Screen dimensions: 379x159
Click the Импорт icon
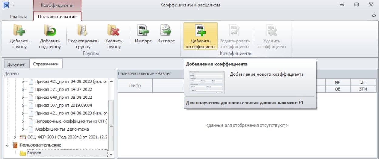[143, 31]
